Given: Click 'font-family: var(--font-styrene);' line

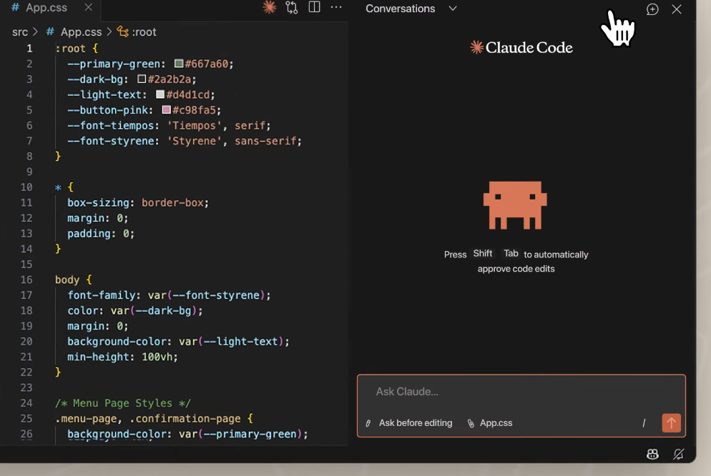Looking at the screenshot, I should pyautogui.click(x=169, y=295).
